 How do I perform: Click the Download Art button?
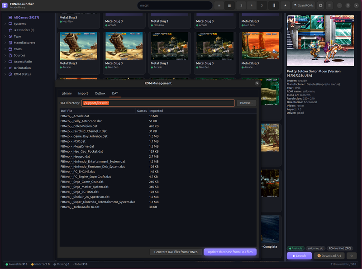coord(329,256)
